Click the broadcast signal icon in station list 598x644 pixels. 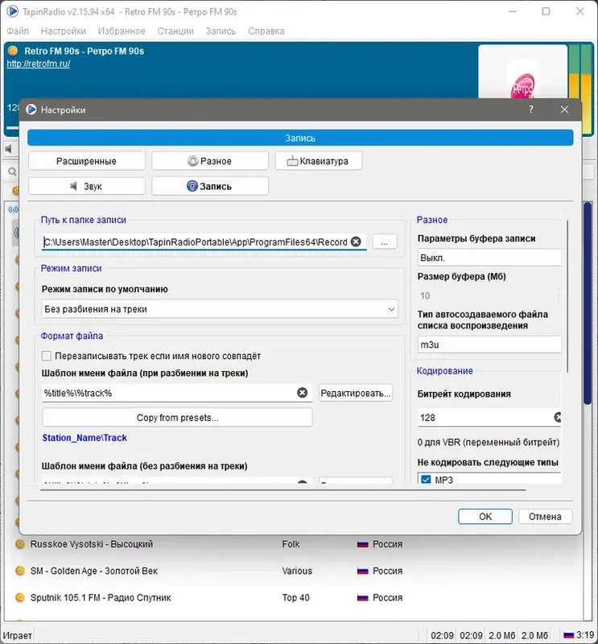[13, 210]
